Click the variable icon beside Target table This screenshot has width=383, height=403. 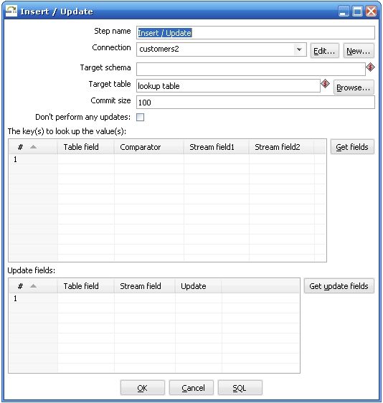(x=325, y=84)
